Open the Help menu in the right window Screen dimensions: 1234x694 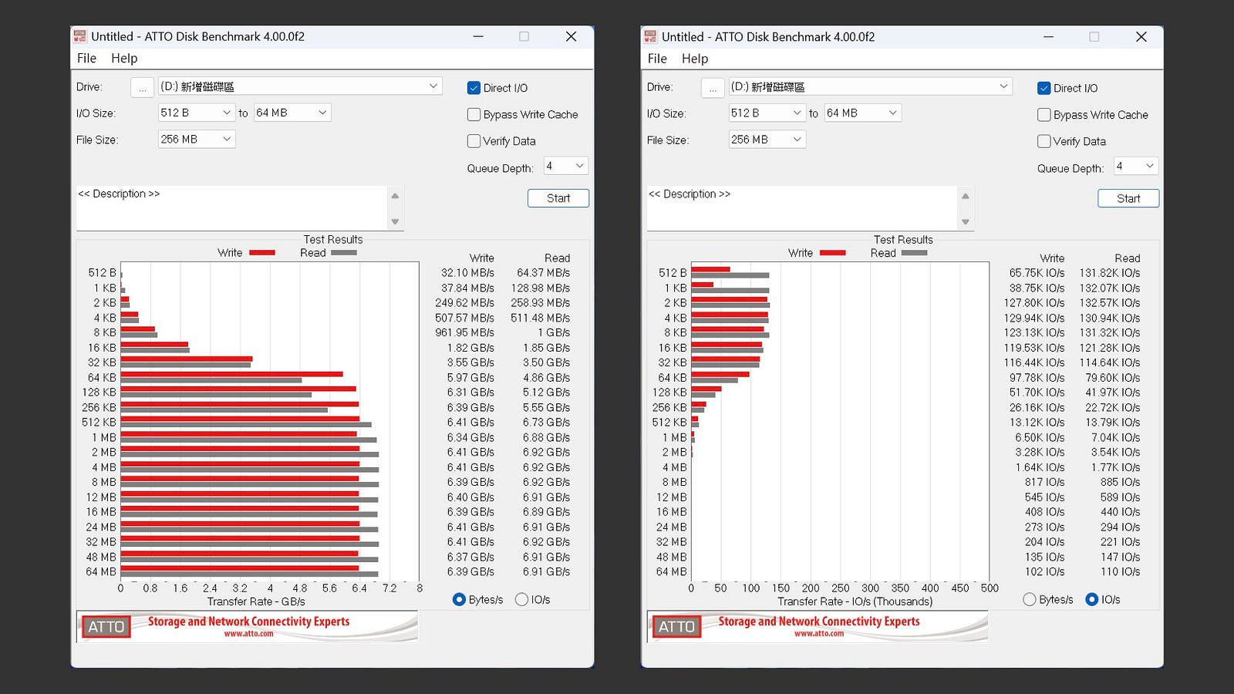pyautogui.click(x=694, y=59)
